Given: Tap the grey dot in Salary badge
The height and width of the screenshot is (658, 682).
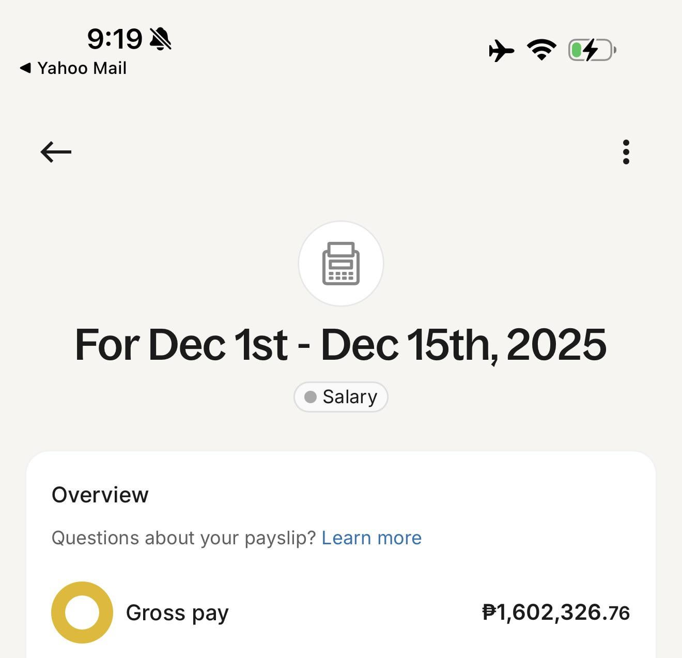Looking at the screenshot, I should [x=311, y=397].
